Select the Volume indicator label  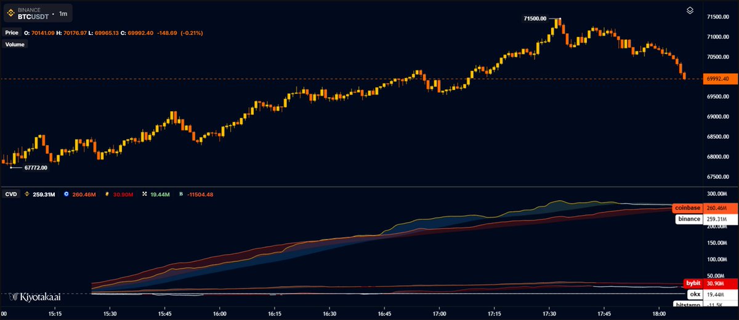pos(14,44)
